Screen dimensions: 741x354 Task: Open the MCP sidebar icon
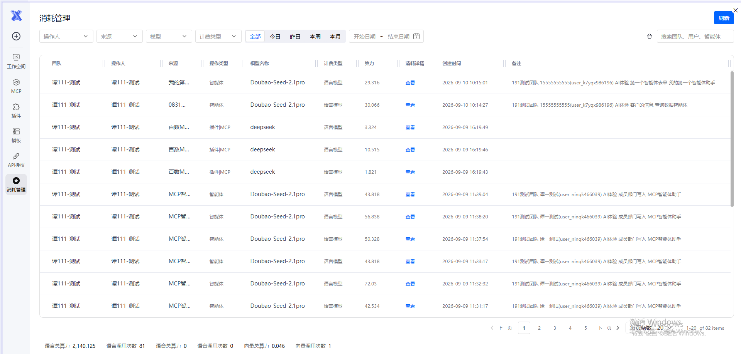(x=16, y=86)
